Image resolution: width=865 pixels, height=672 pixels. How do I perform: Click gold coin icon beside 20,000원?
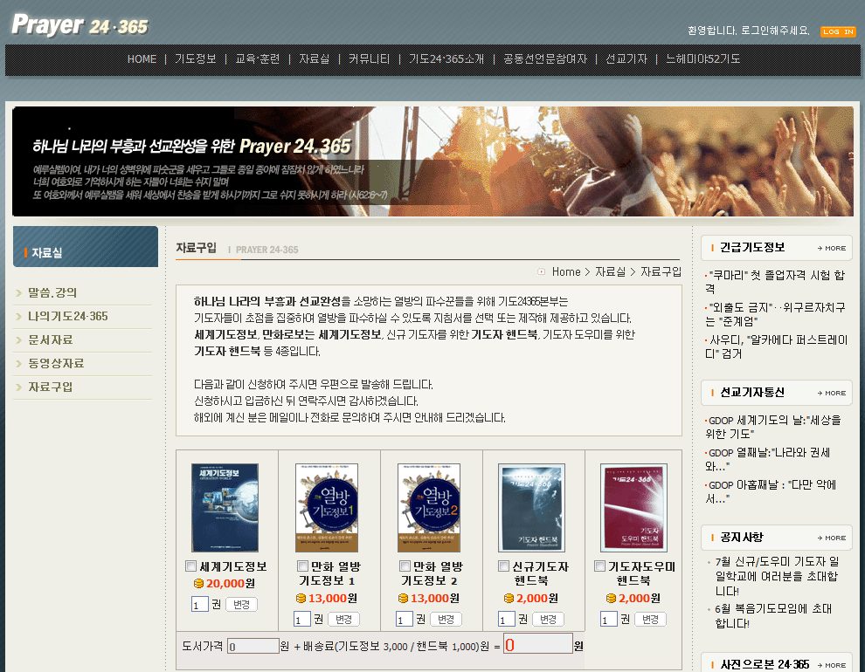click(x=198, y=583)
